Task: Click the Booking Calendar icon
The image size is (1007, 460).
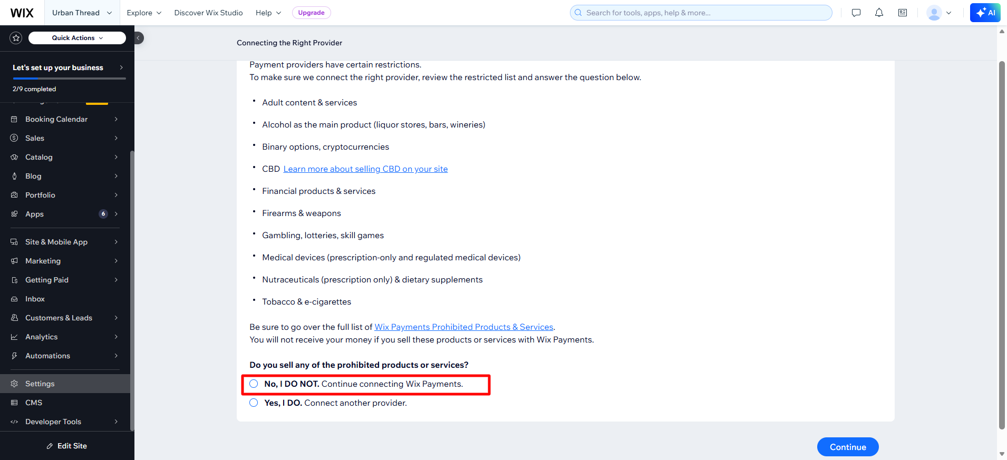Action: [x=14, y=119]
